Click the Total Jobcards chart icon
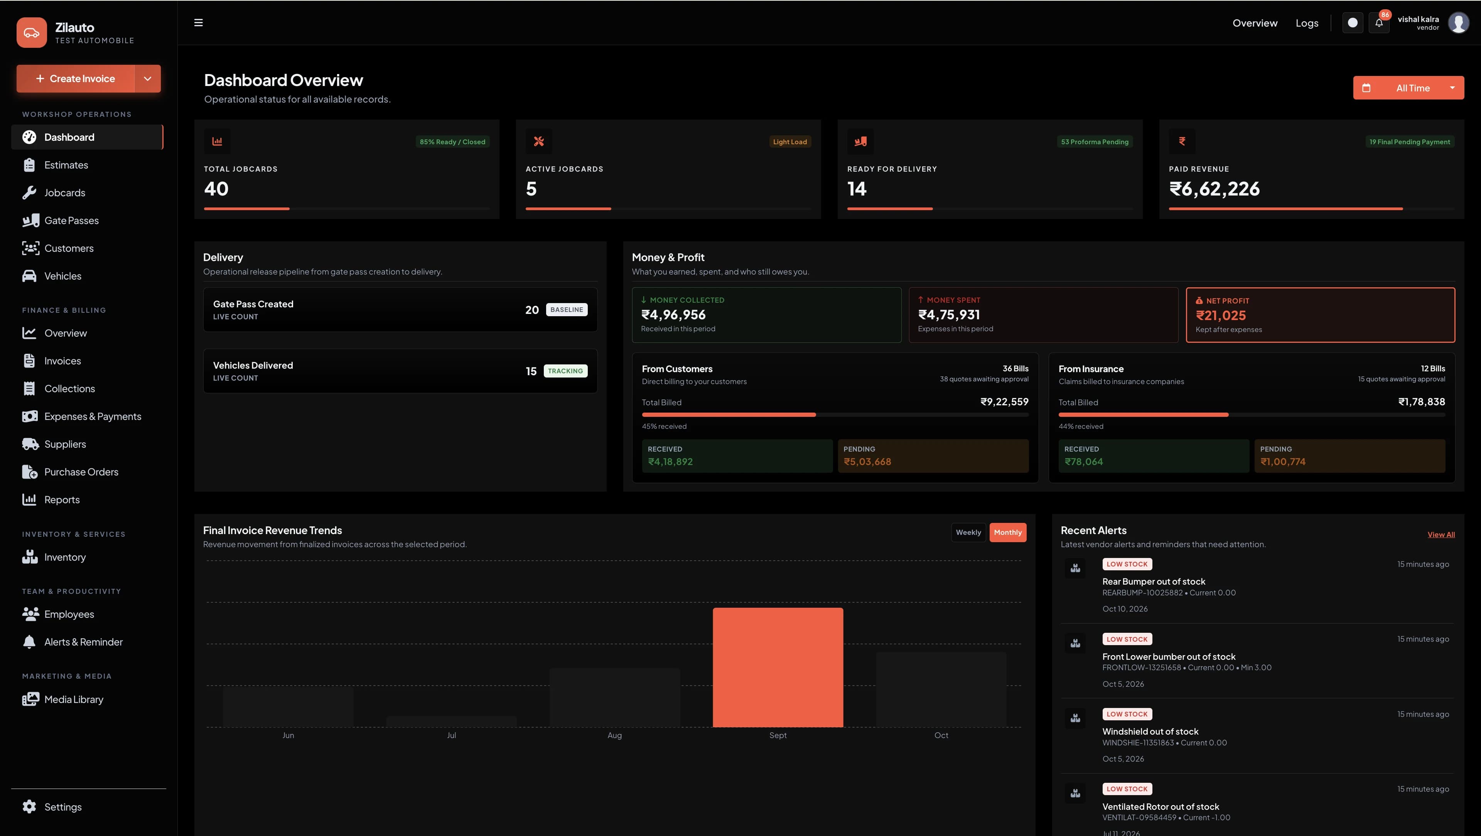The image size is (1481, 836). [x=217, y=142]
